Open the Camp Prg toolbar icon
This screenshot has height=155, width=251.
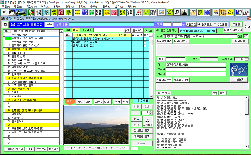pos(170,12)
